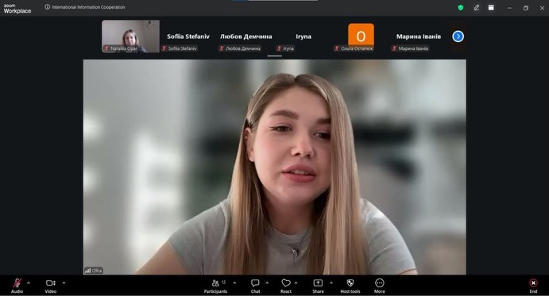This screenshot has width=549, height=296.
Task: Select Любов Демчина participant tile
Action: click(x=246, y=37)
